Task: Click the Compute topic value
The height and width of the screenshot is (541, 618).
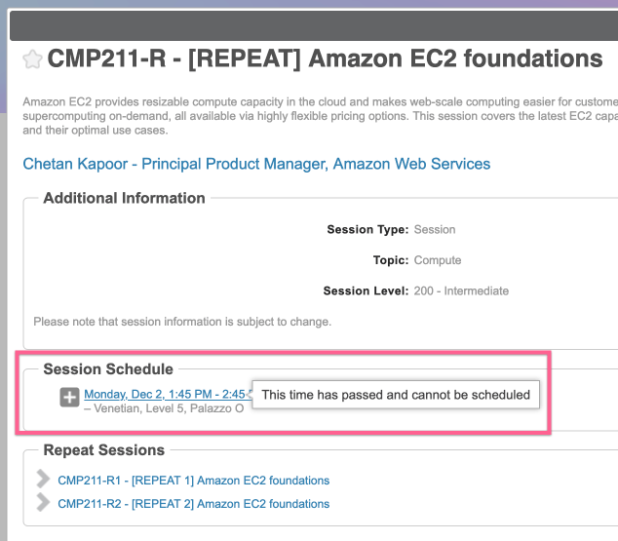Action: pyautogui.click(x=438, y=260)
